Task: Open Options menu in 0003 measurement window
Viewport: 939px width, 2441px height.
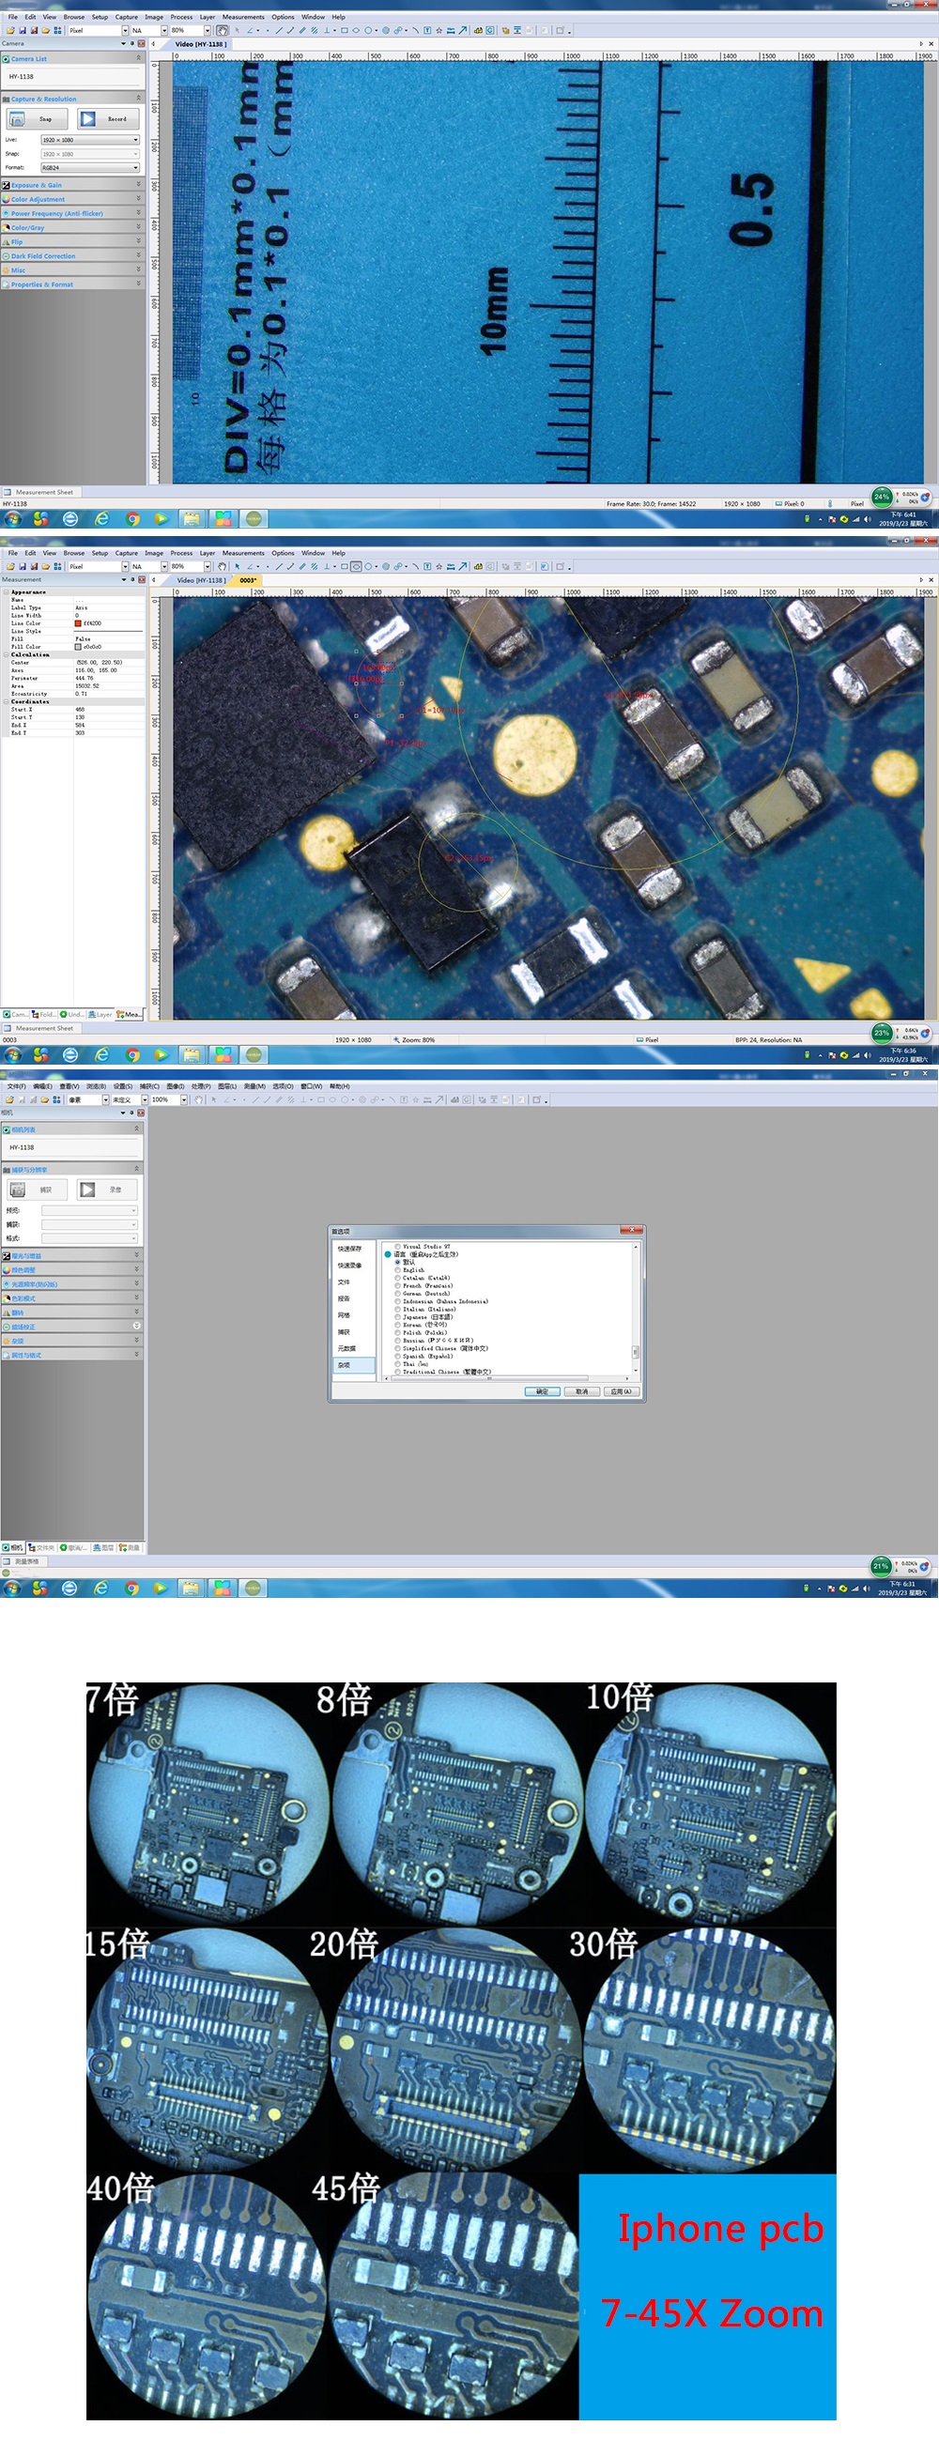Action: [x=284, y=552]
